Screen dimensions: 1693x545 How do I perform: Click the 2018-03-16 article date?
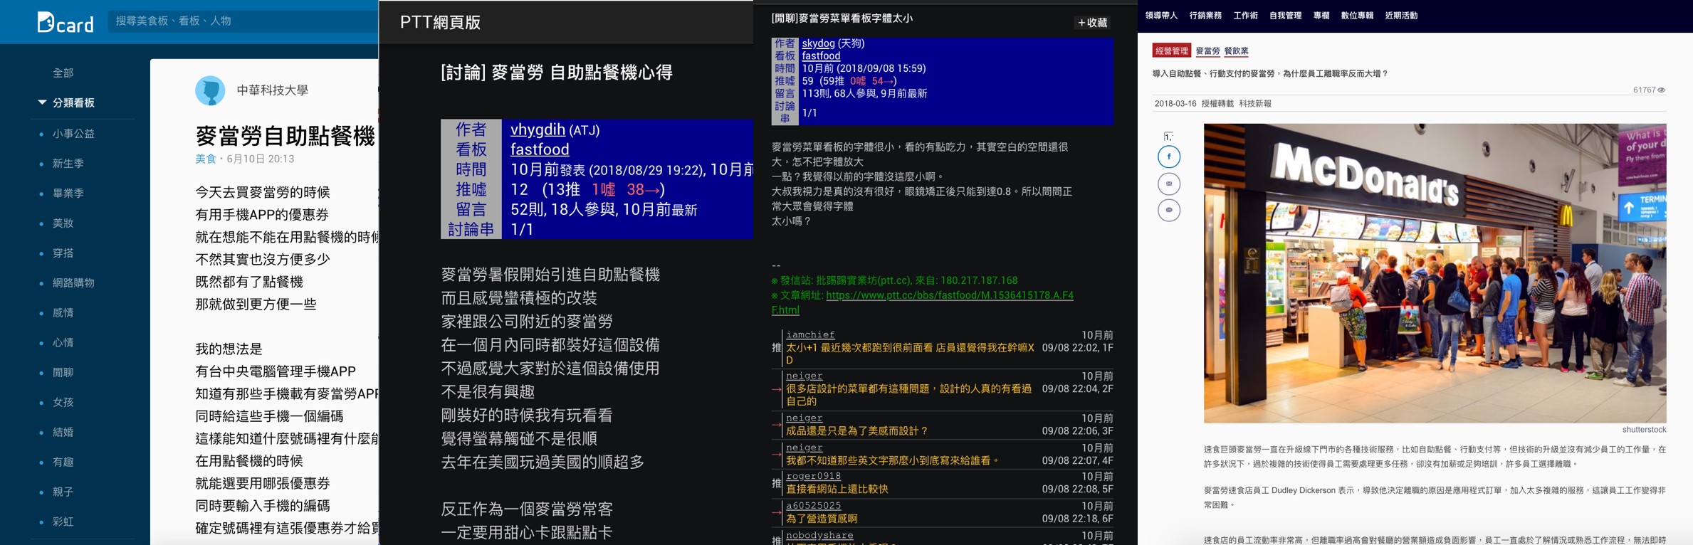tap(1175, 104)
